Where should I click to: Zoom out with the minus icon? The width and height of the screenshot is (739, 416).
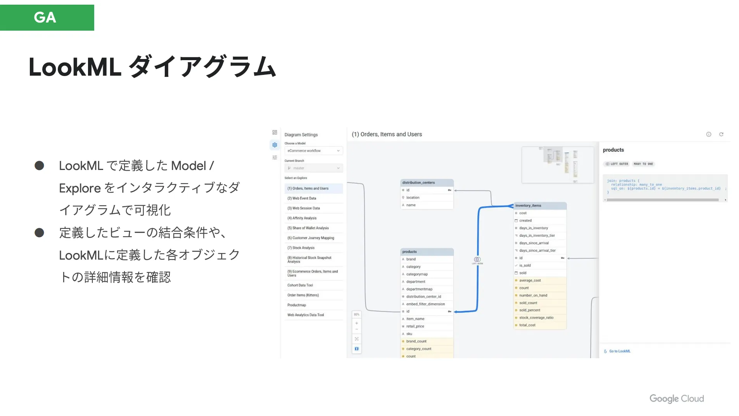pos(356,329)
